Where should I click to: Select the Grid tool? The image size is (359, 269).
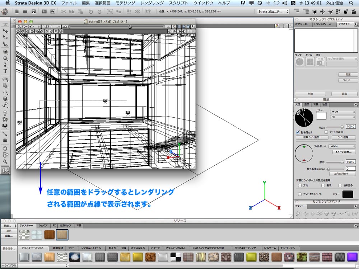[5, 141]
